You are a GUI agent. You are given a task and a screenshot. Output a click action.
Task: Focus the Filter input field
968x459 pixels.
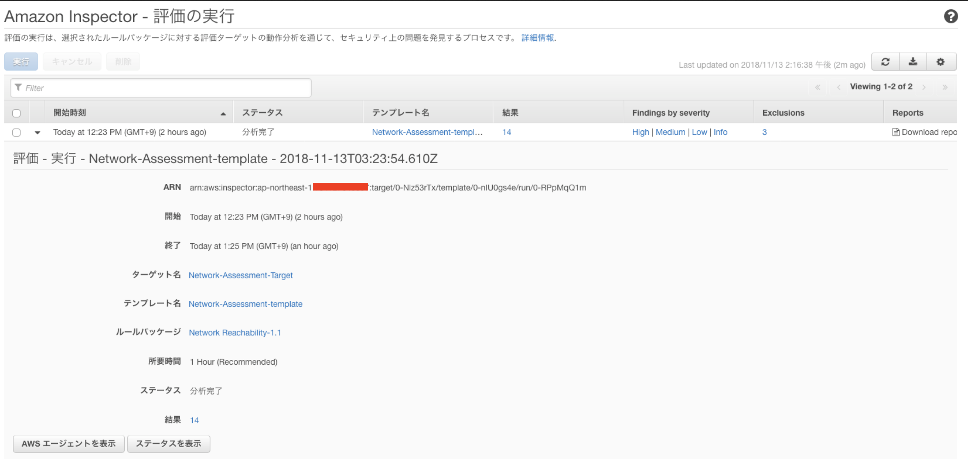coord(161,88)
